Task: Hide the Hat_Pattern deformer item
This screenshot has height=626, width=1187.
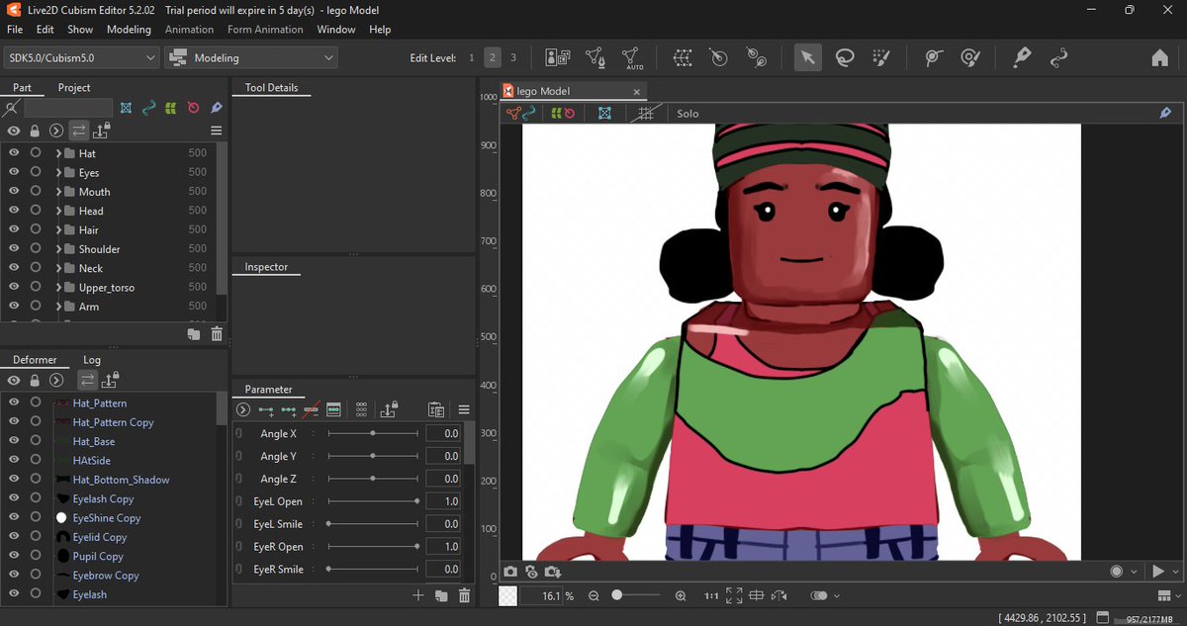Action: point(14,402)
